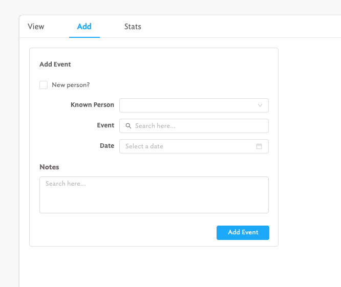
Task: Open the calendar icon in Date field
Action: [x=259, y=146]
